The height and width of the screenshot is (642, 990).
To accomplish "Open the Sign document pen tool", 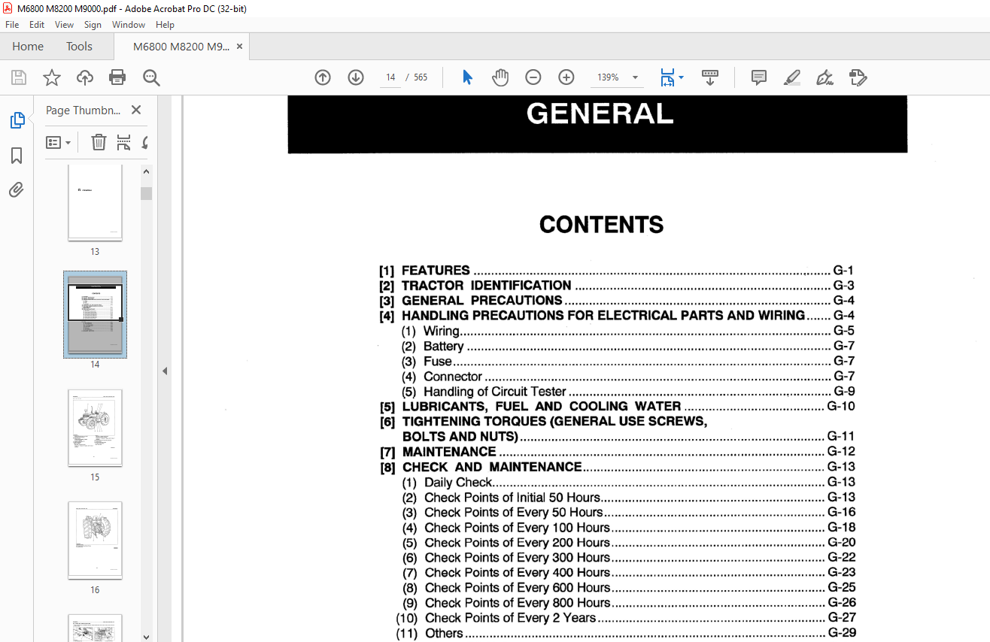I will coord(824,77).
